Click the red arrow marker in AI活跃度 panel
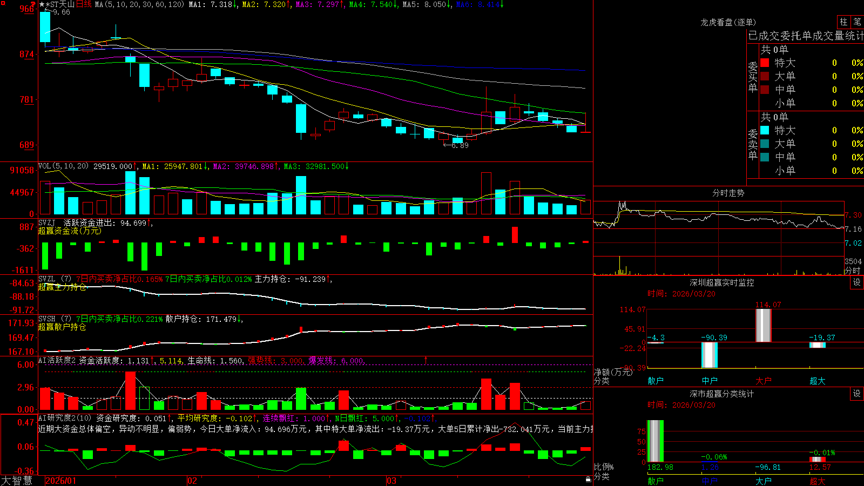 [426, 360]
